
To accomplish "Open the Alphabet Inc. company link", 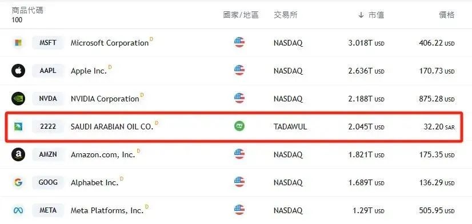I will click(94, 182).
